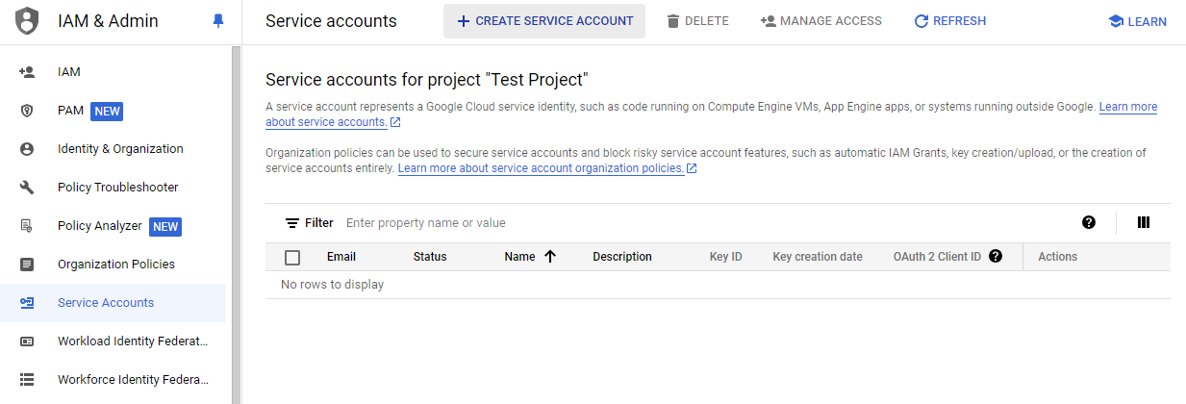The image size is (1186, 404).
Task: Sort by Name using the arrow
Action: pyautogui.click(x=550, y=257)
